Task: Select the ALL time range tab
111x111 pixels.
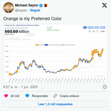Action: coord(85,27)
